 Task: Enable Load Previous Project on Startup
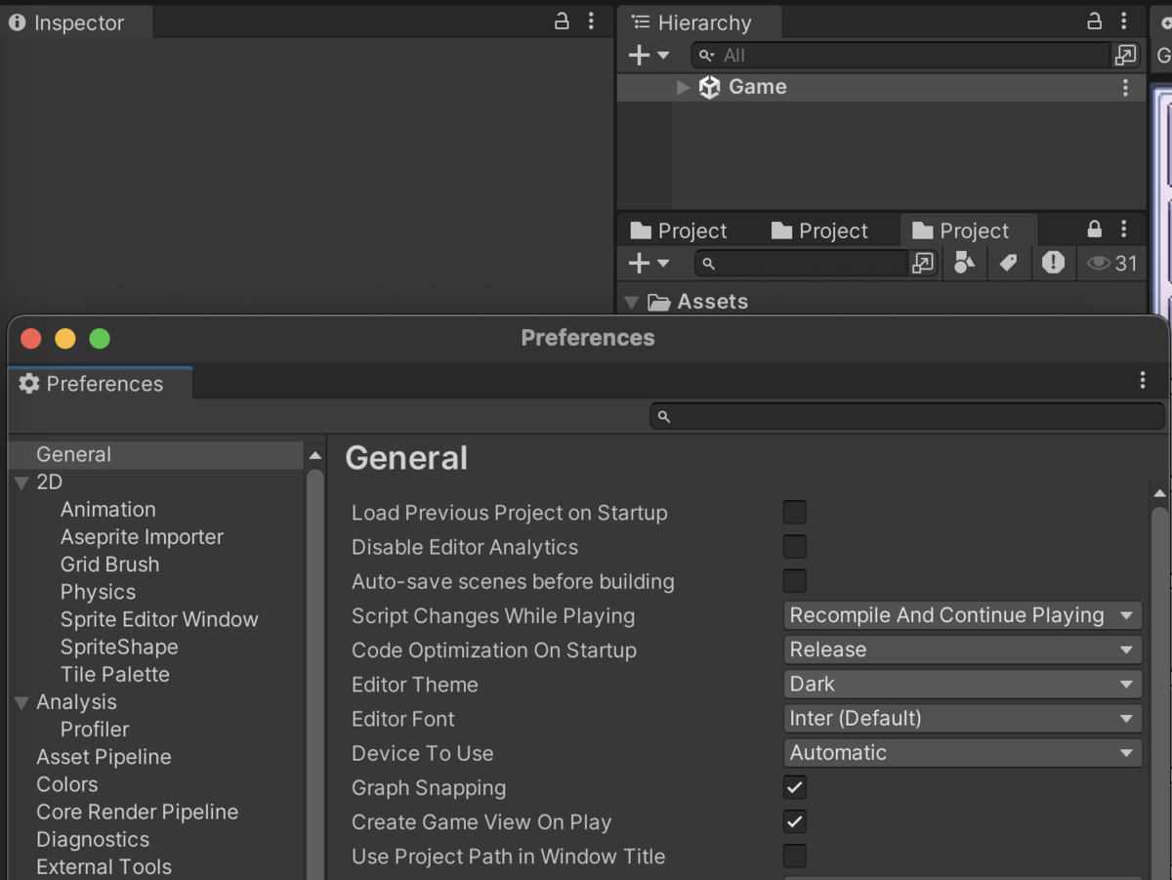point(794,511)
